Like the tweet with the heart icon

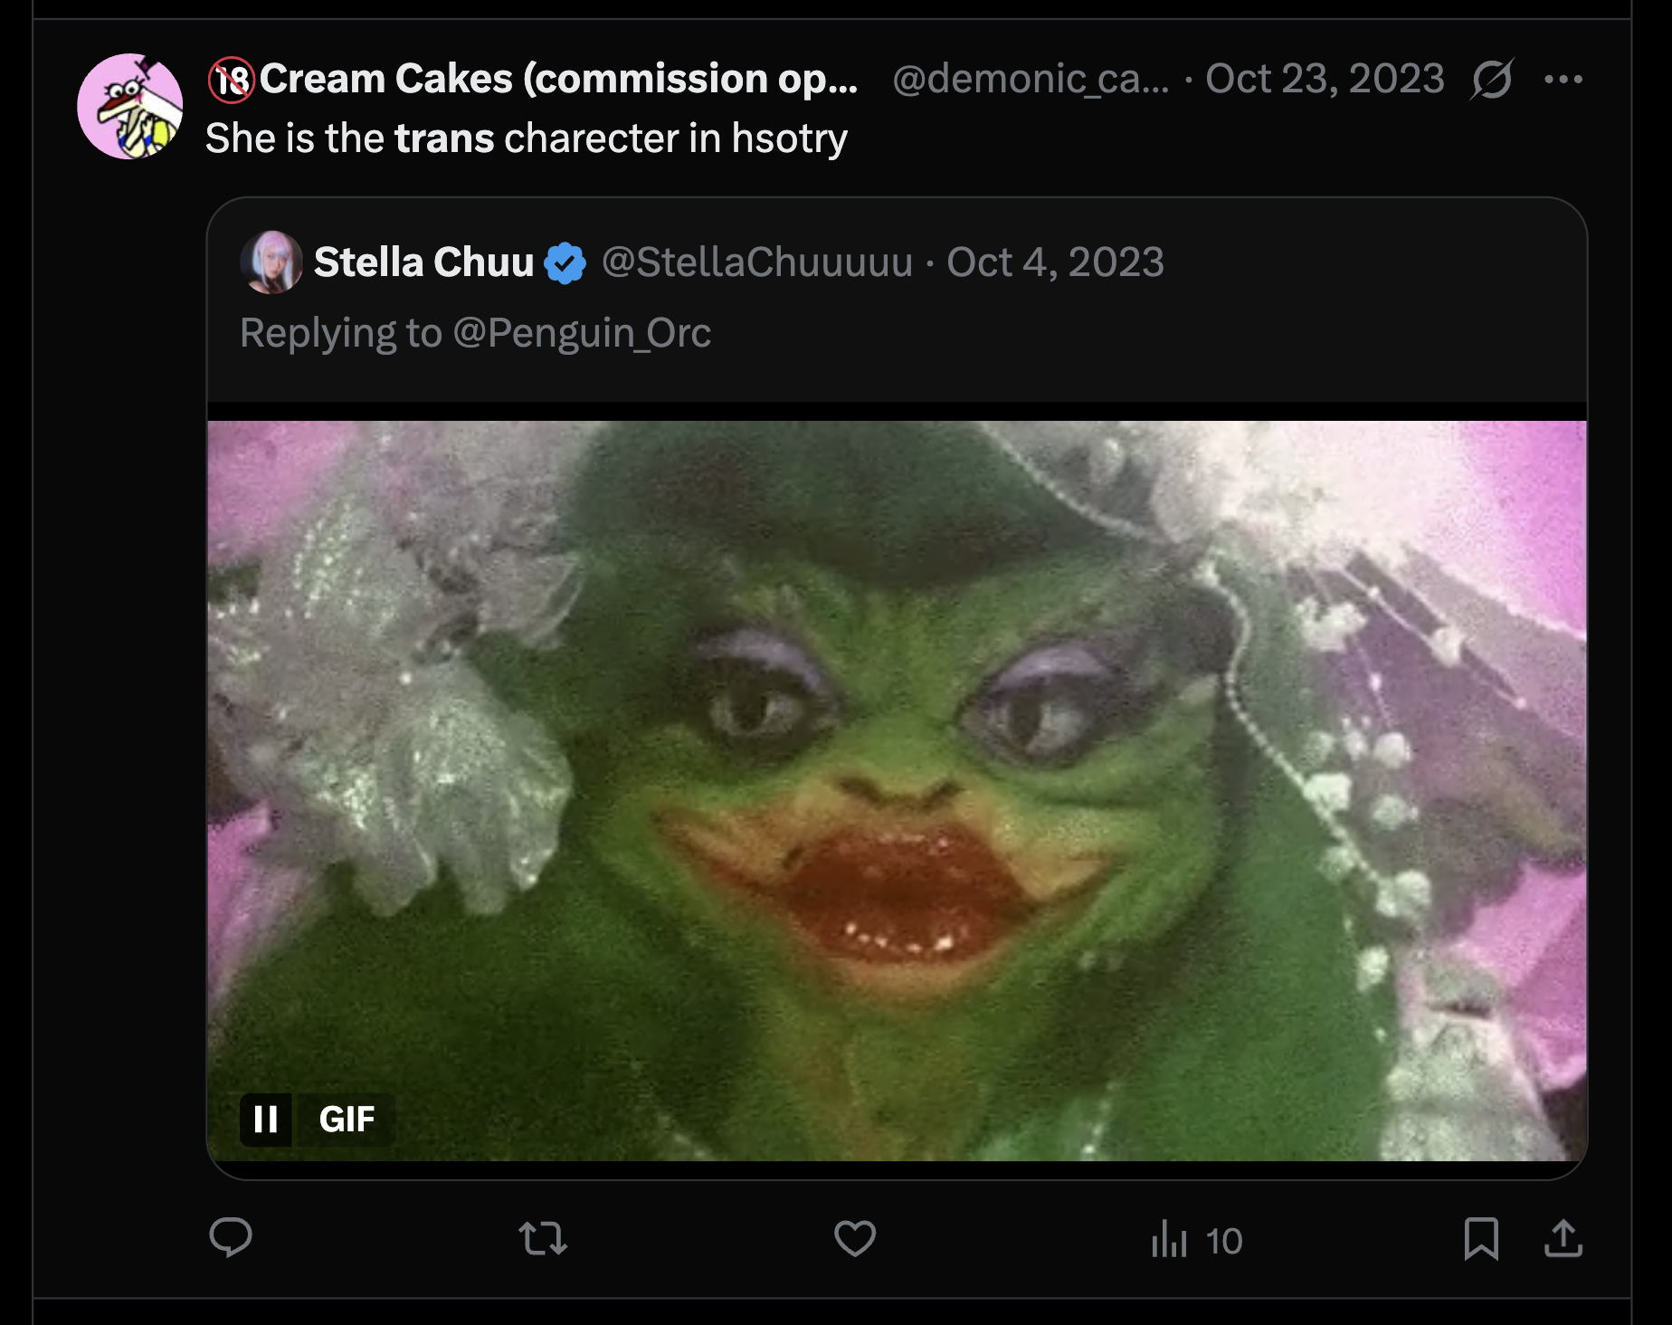point(854,1238)
